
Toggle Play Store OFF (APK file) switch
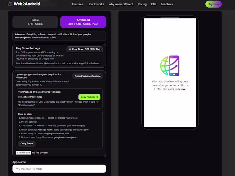(x=85, y=49)
